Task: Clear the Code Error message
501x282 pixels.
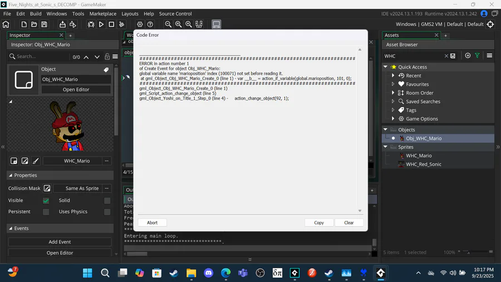Action: (x=349, y=222)
